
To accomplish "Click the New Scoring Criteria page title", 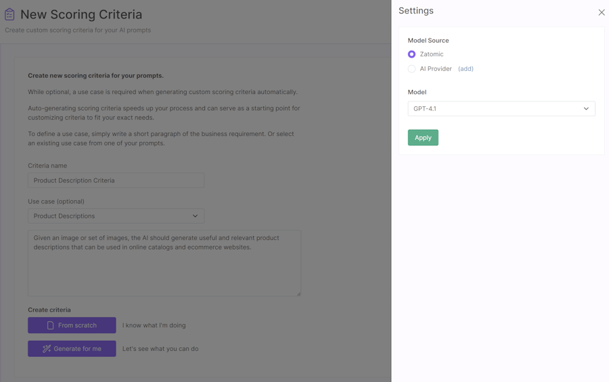I will coord(81,14).
